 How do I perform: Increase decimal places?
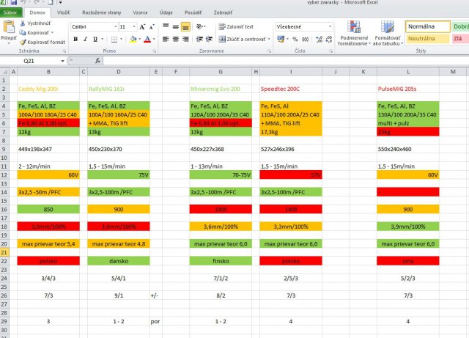tap(320, 39)
